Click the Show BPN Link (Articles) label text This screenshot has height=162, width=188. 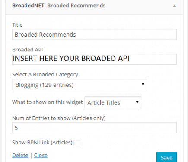42,143
